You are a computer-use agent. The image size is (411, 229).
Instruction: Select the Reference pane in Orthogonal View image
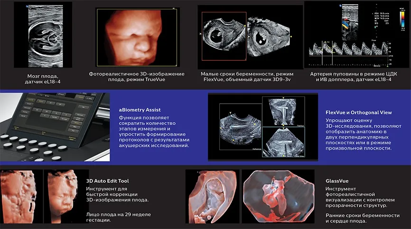pyautogui.click(x=241, y=127)
